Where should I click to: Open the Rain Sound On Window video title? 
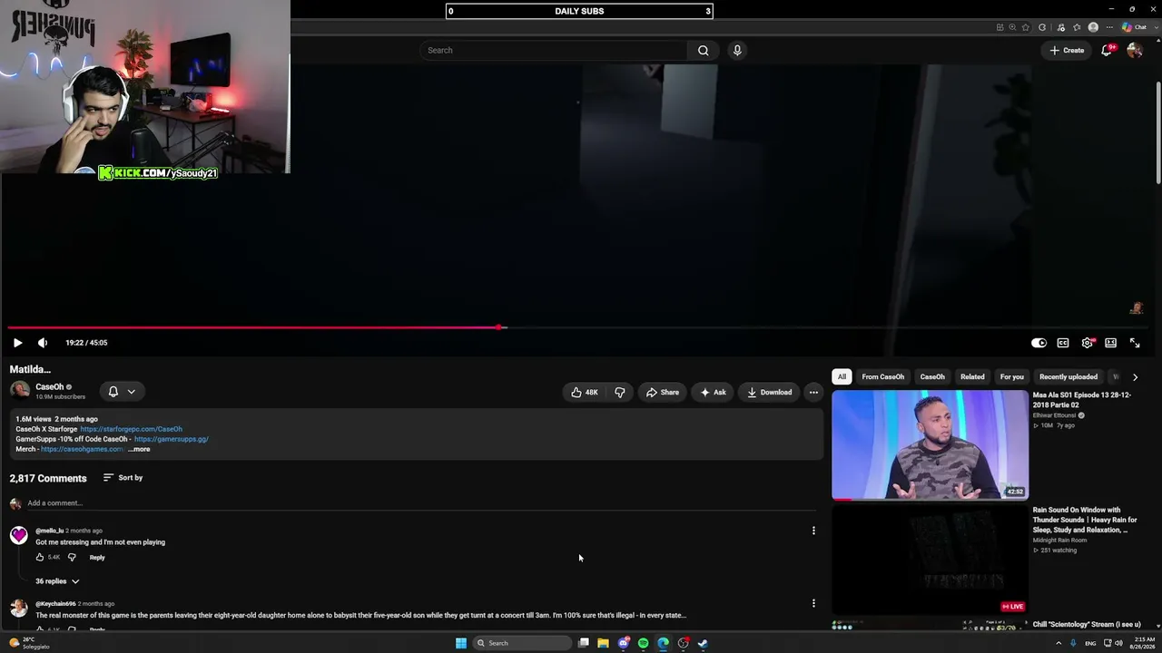tap(1084, 520)
